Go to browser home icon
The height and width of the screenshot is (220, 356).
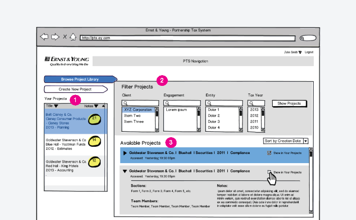coord(73,37)
